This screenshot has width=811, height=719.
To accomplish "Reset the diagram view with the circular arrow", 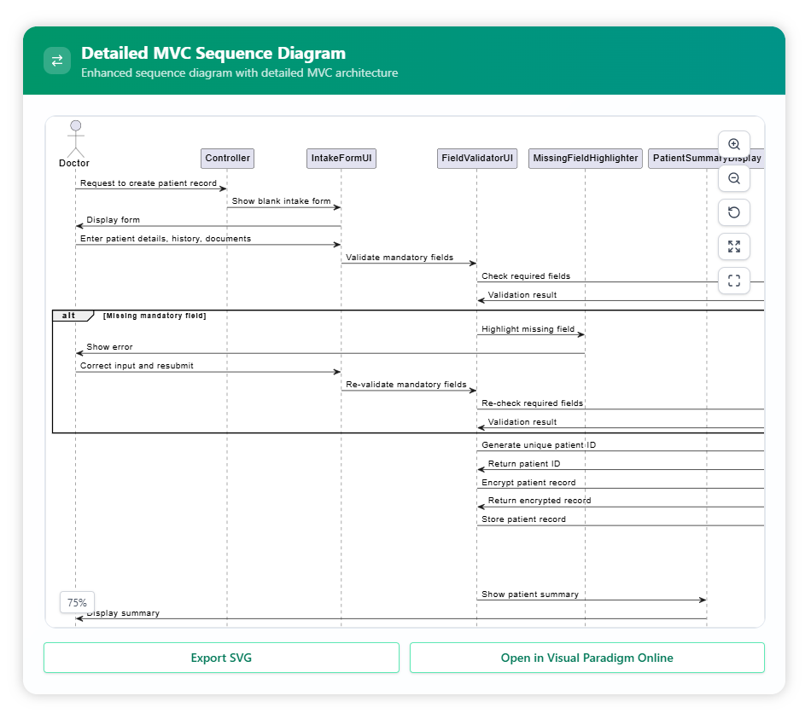I will [x=734, y=212].
